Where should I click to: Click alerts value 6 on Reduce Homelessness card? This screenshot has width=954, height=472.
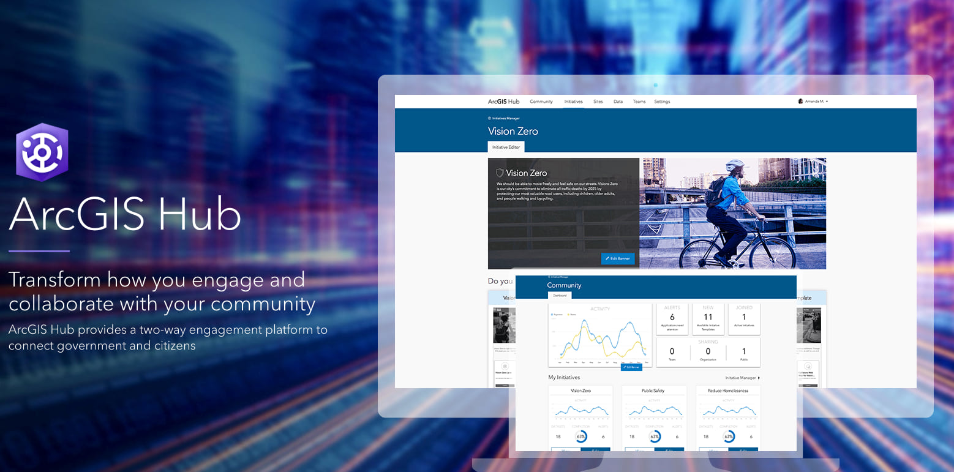click(751, 437)
